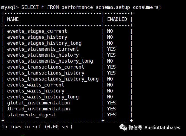The width and height of the screenshot is (186, 136).
Task: Click the NAME column header
Action: click(x=13, y=19)
